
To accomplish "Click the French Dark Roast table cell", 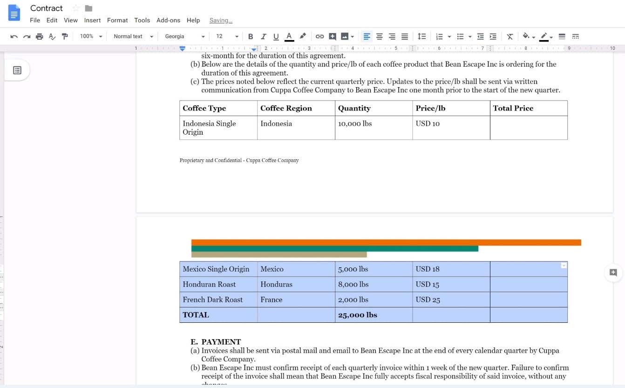I will coord(213,300).
